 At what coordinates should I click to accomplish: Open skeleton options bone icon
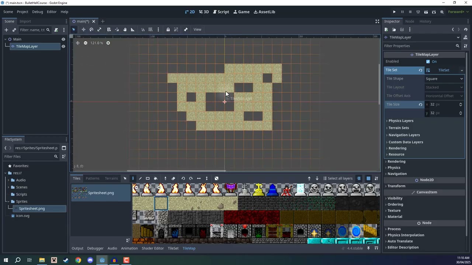(185, 29)
